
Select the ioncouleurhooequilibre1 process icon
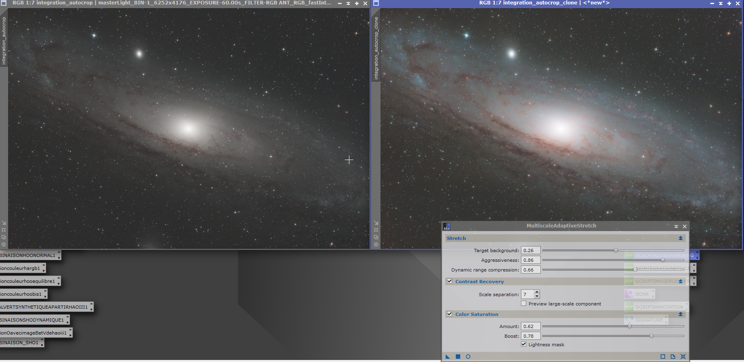point(30,281)
